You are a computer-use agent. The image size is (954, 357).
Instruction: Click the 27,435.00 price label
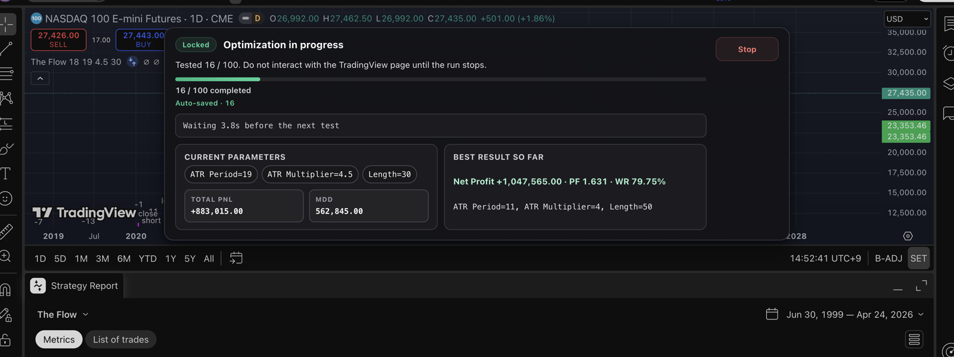tap(906, 93)
